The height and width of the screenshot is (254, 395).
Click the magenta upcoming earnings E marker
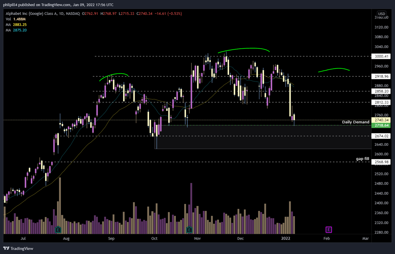click(x=328, y=229)
